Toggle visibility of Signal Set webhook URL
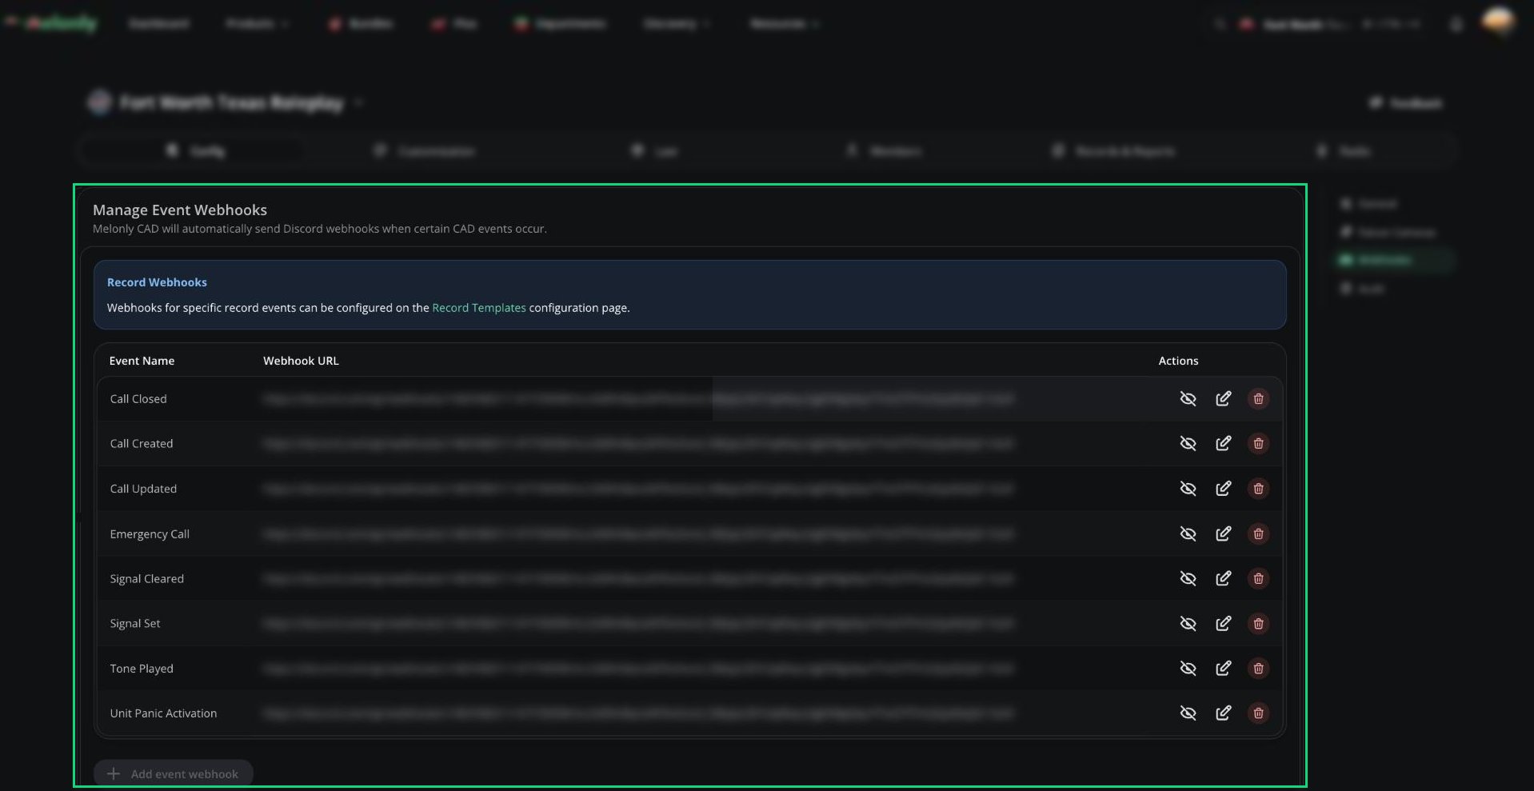Screen dimensions: 1534x791 [x=1188, y=623]
